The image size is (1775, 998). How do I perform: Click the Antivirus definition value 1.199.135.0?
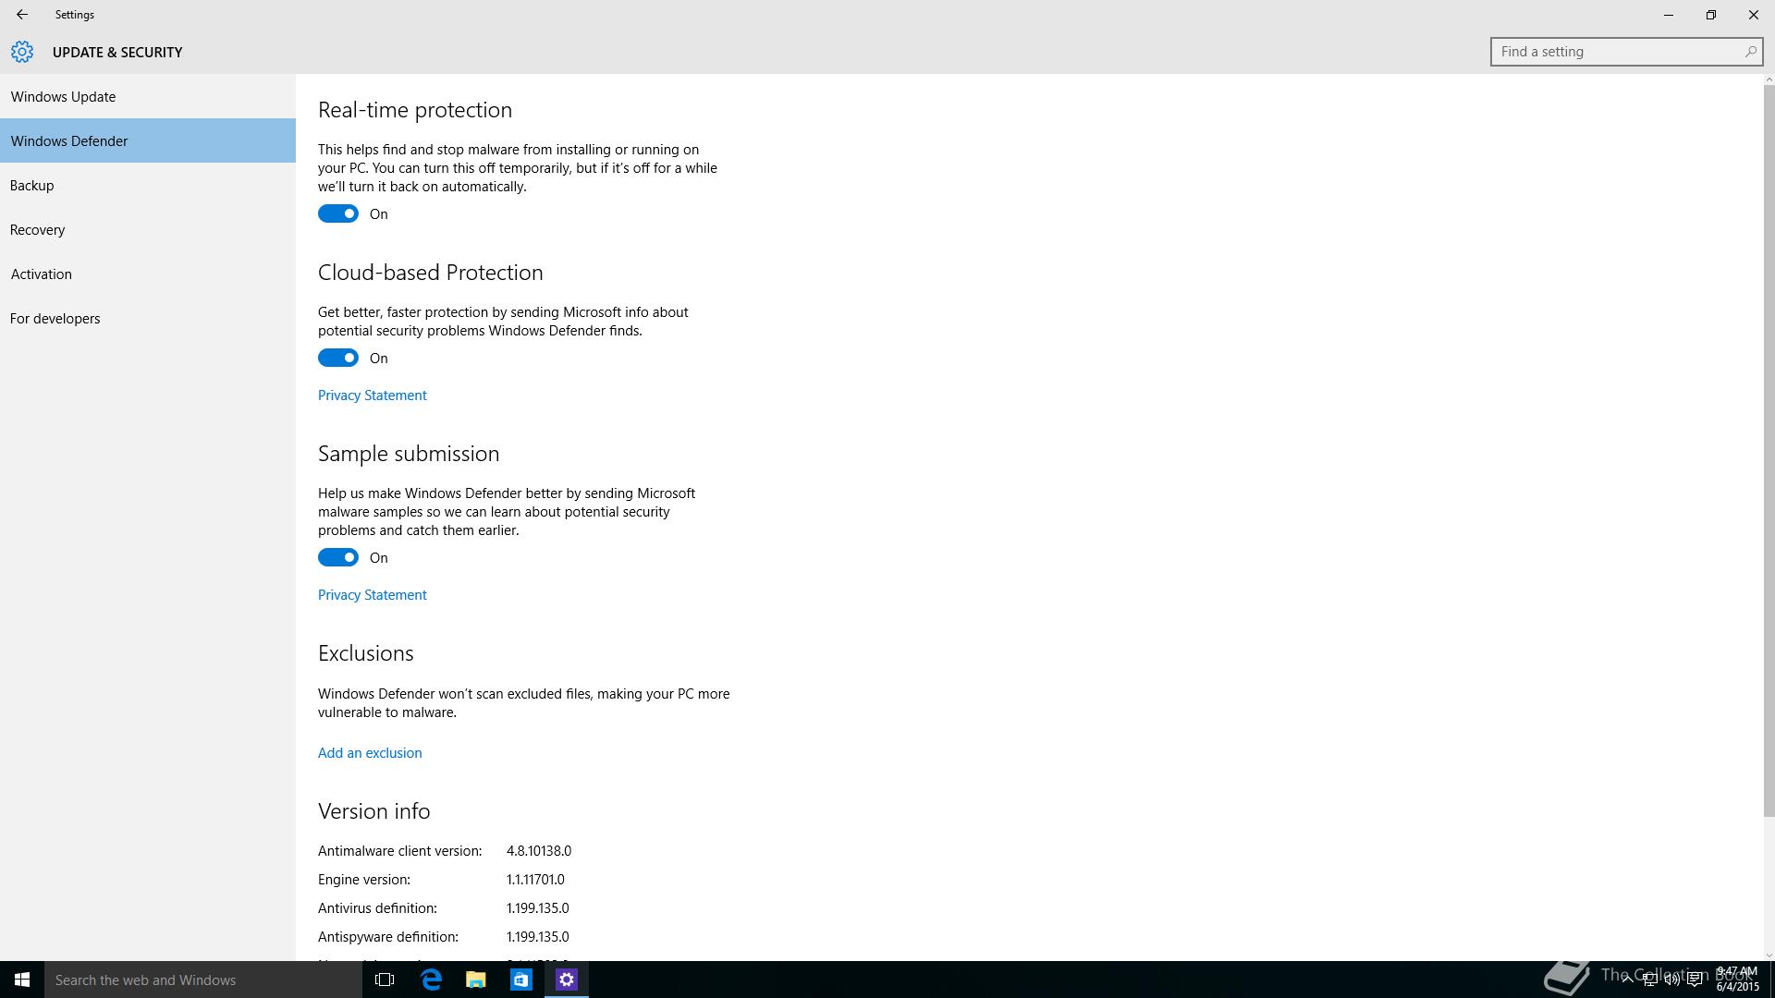pos(538,908)
